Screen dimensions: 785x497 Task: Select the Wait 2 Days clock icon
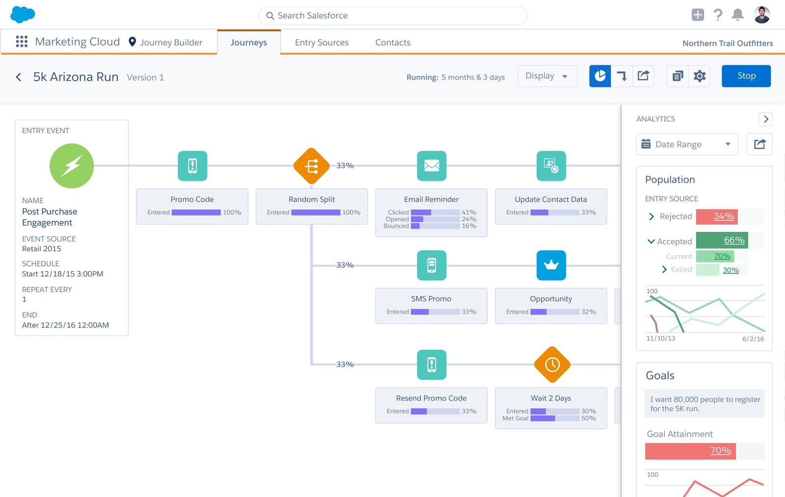pos(552,365)
